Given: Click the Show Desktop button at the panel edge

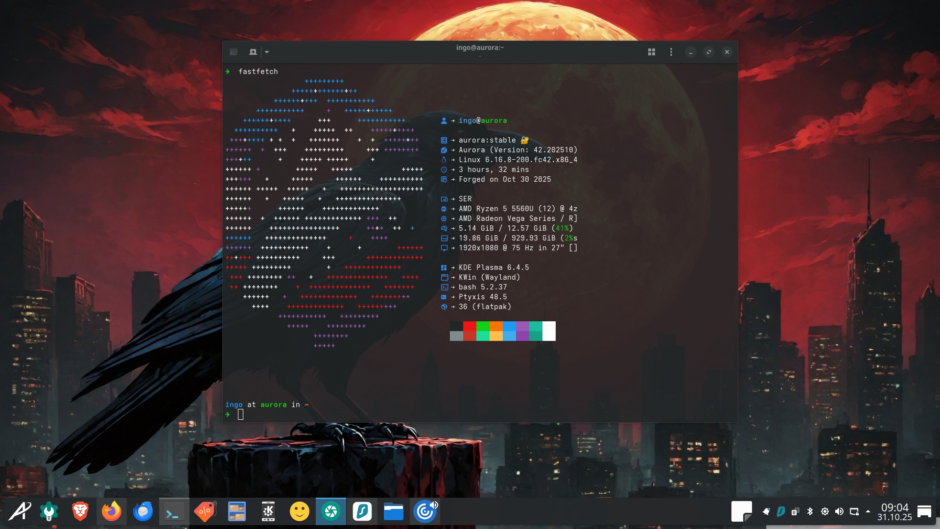Looking at the screenshot, I should 924,512.
